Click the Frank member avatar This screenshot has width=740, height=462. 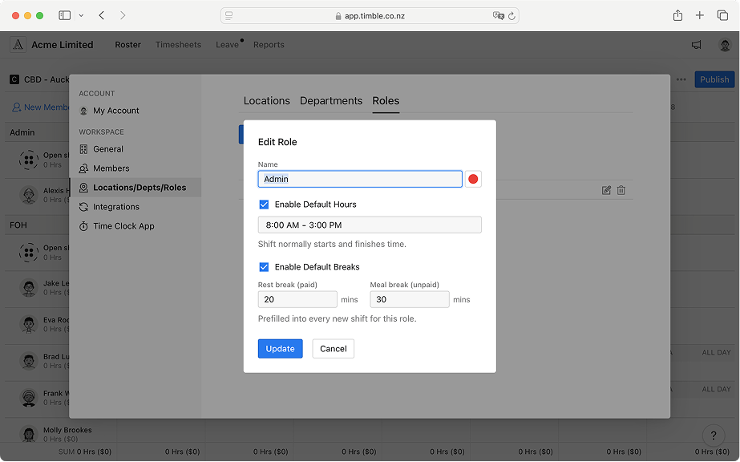[29, 397]
